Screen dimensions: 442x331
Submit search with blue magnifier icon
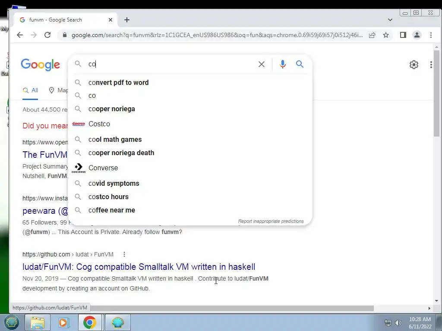[x=300, y=64]
